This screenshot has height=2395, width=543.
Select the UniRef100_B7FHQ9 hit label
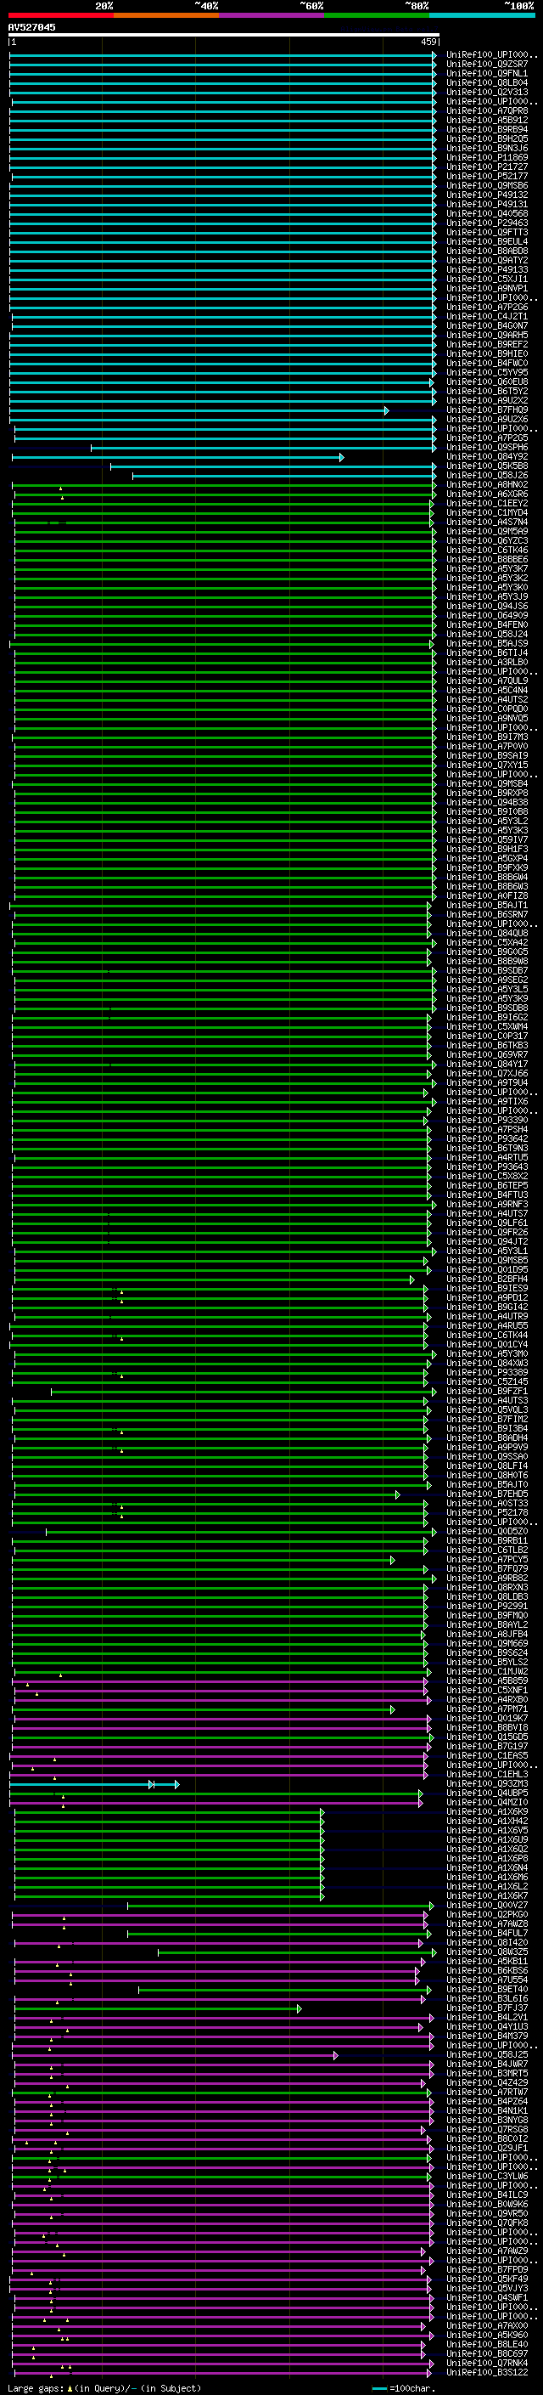[x=487, y=410]
